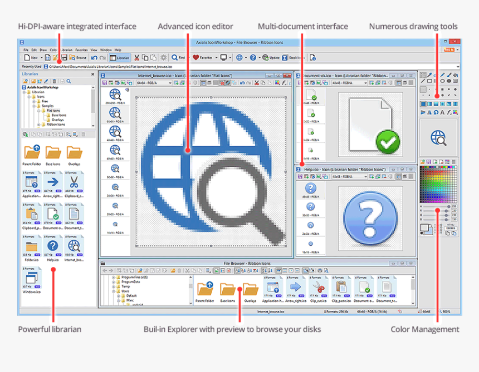Create a new icon with New button
Image resolution: width=479 pixels, height=372 pixels.
[x=31, y=57]
